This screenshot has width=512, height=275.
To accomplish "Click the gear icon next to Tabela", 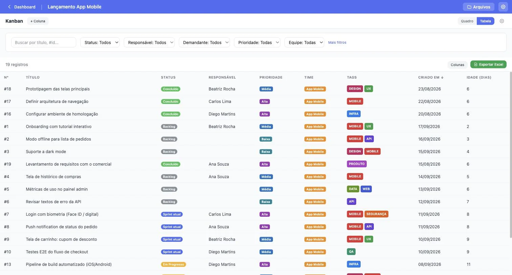I will [502, 21].
